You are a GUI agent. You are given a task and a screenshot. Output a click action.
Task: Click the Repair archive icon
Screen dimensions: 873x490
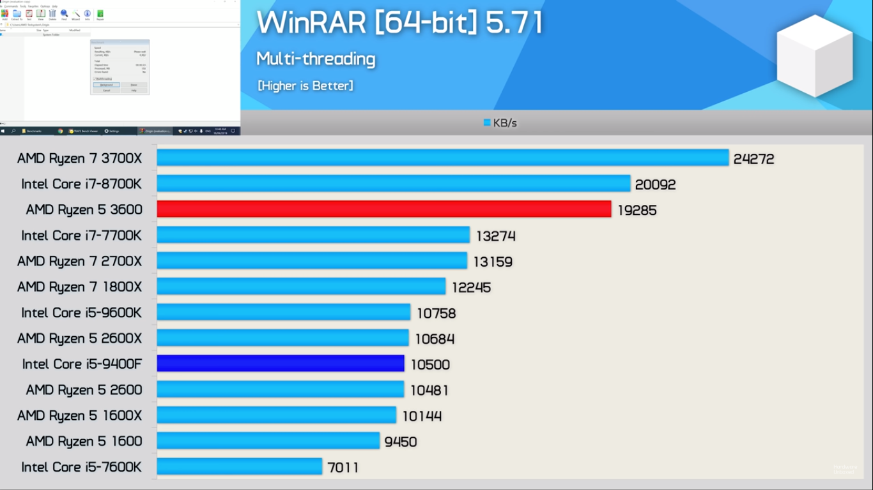click(x=100, y=14)
